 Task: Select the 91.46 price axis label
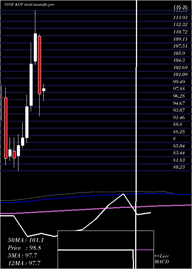(x=179, y=117)
